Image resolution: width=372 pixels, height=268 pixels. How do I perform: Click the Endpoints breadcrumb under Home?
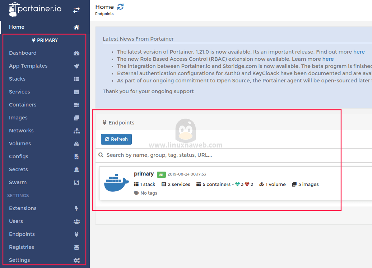(104, 14)
